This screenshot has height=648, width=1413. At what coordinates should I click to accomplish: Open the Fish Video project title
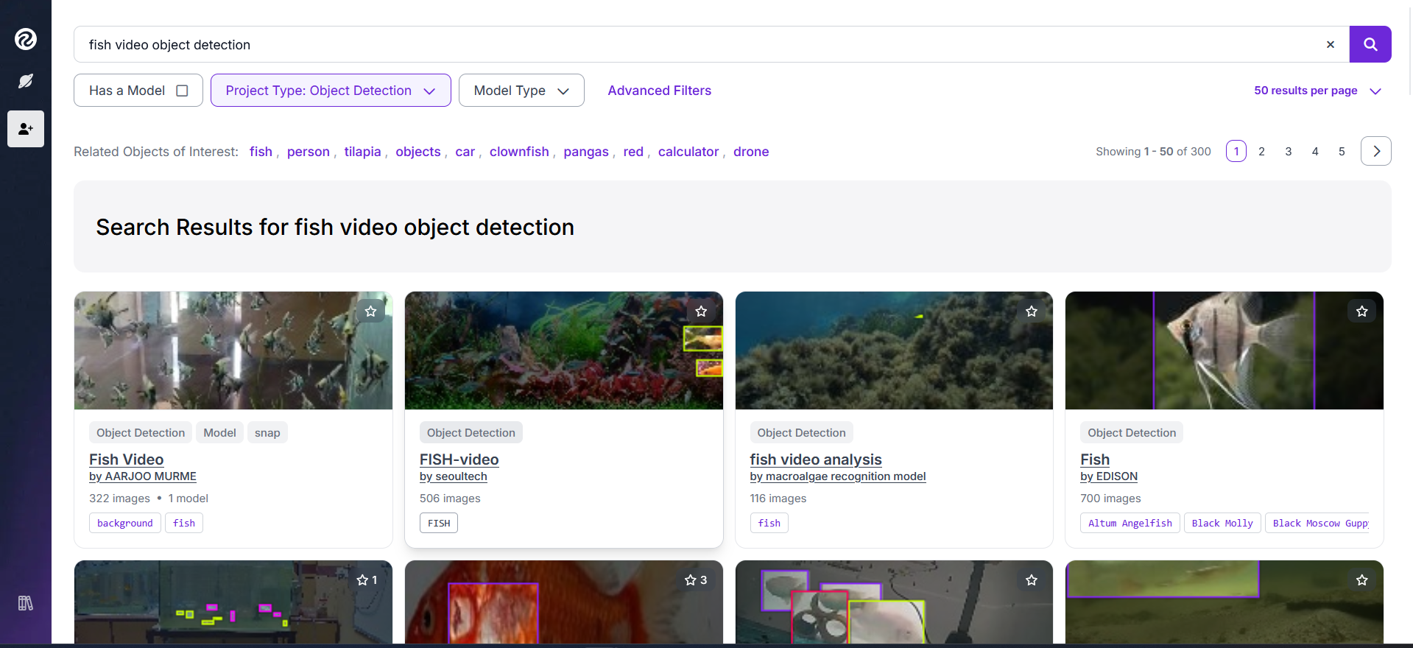pos(127,459)
